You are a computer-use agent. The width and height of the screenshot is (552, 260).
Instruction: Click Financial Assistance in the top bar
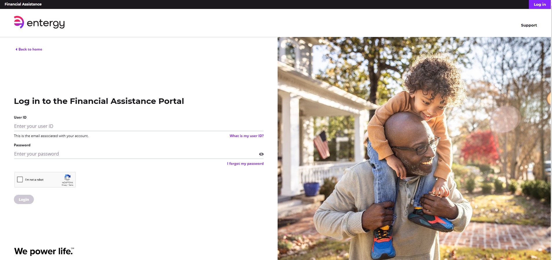tap(23, 4)
